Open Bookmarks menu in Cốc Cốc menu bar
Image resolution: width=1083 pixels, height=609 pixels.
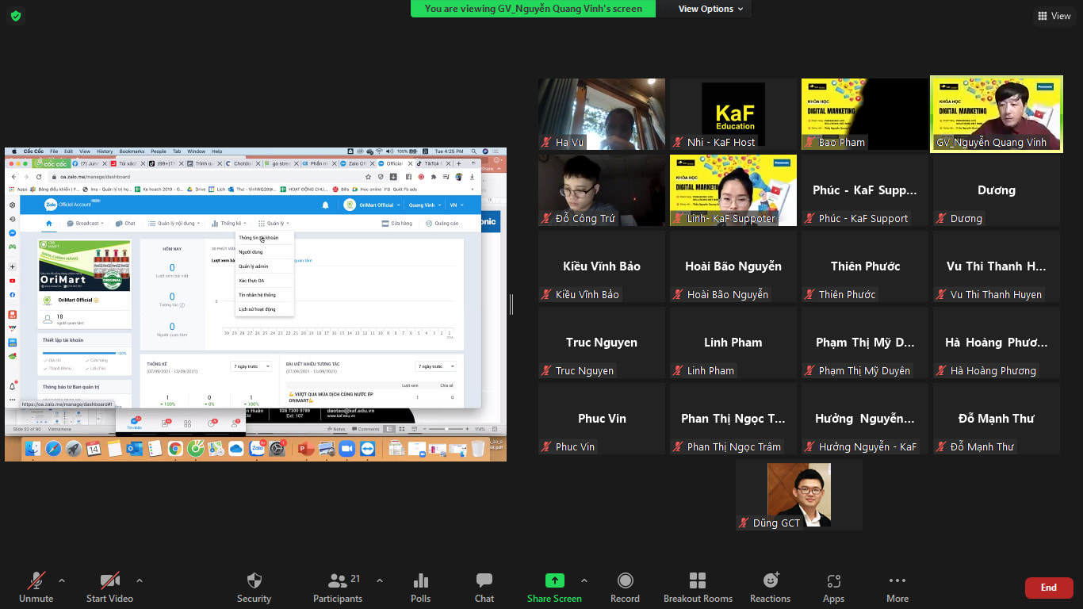coord(132,151)
